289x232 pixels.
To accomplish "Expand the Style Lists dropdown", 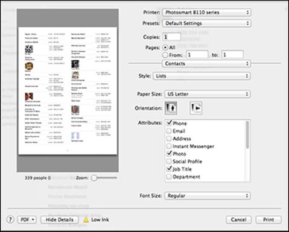I will pos(202,76).
